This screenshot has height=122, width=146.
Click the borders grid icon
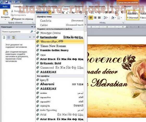tap(119, 18)
